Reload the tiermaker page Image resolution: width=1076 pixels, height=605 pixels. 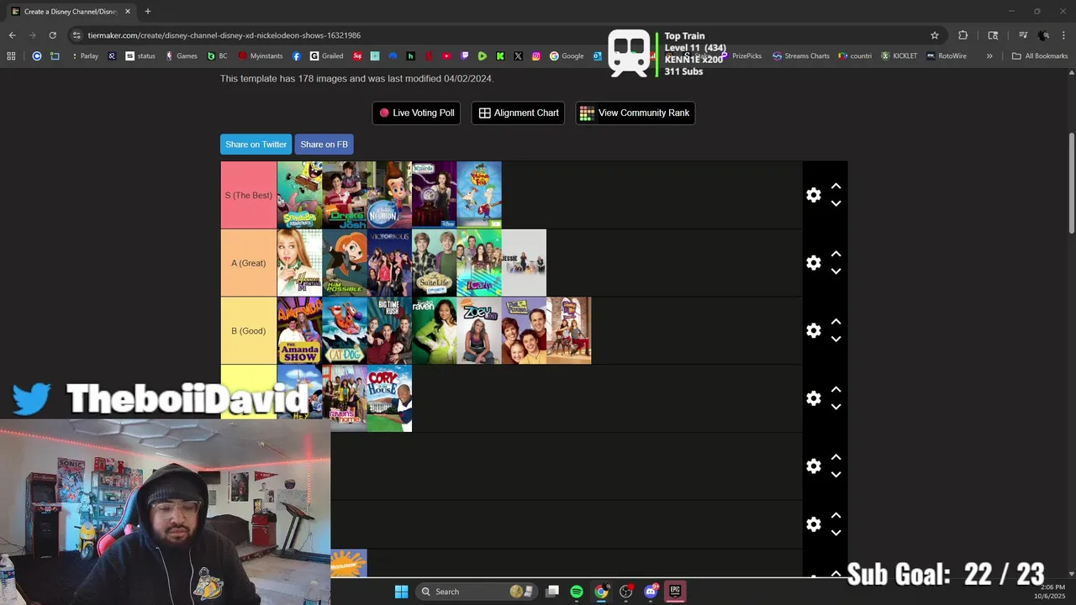click(x=52, y=35)
